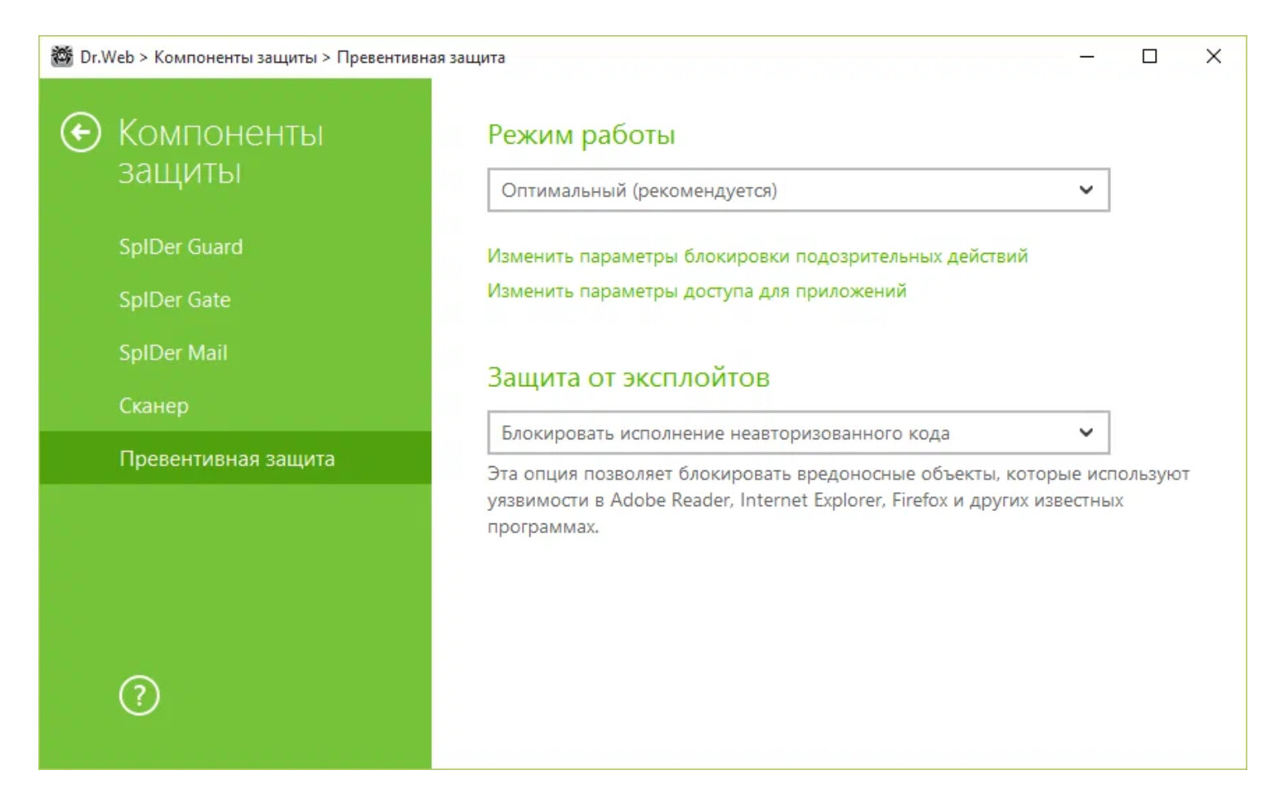
Task: Open the SpIDer Gate section
Action: [175, 300]
